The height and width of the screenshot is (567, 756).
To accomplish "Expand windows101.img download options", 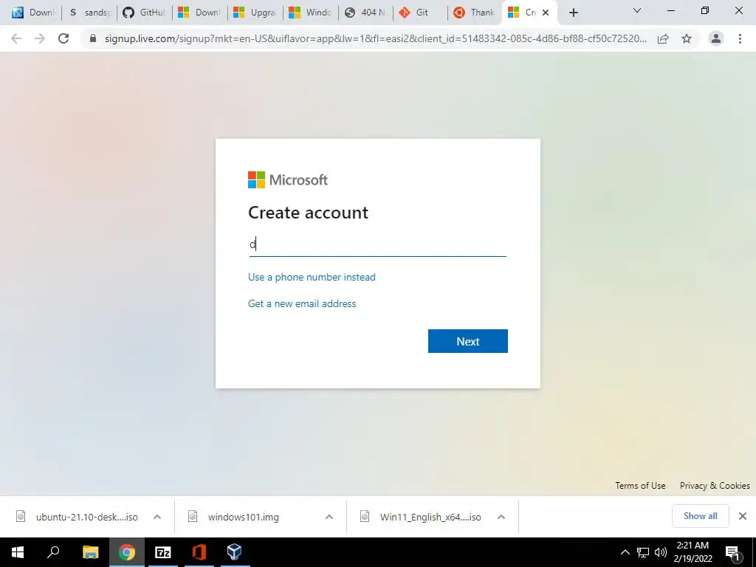I will click(329, 517).
